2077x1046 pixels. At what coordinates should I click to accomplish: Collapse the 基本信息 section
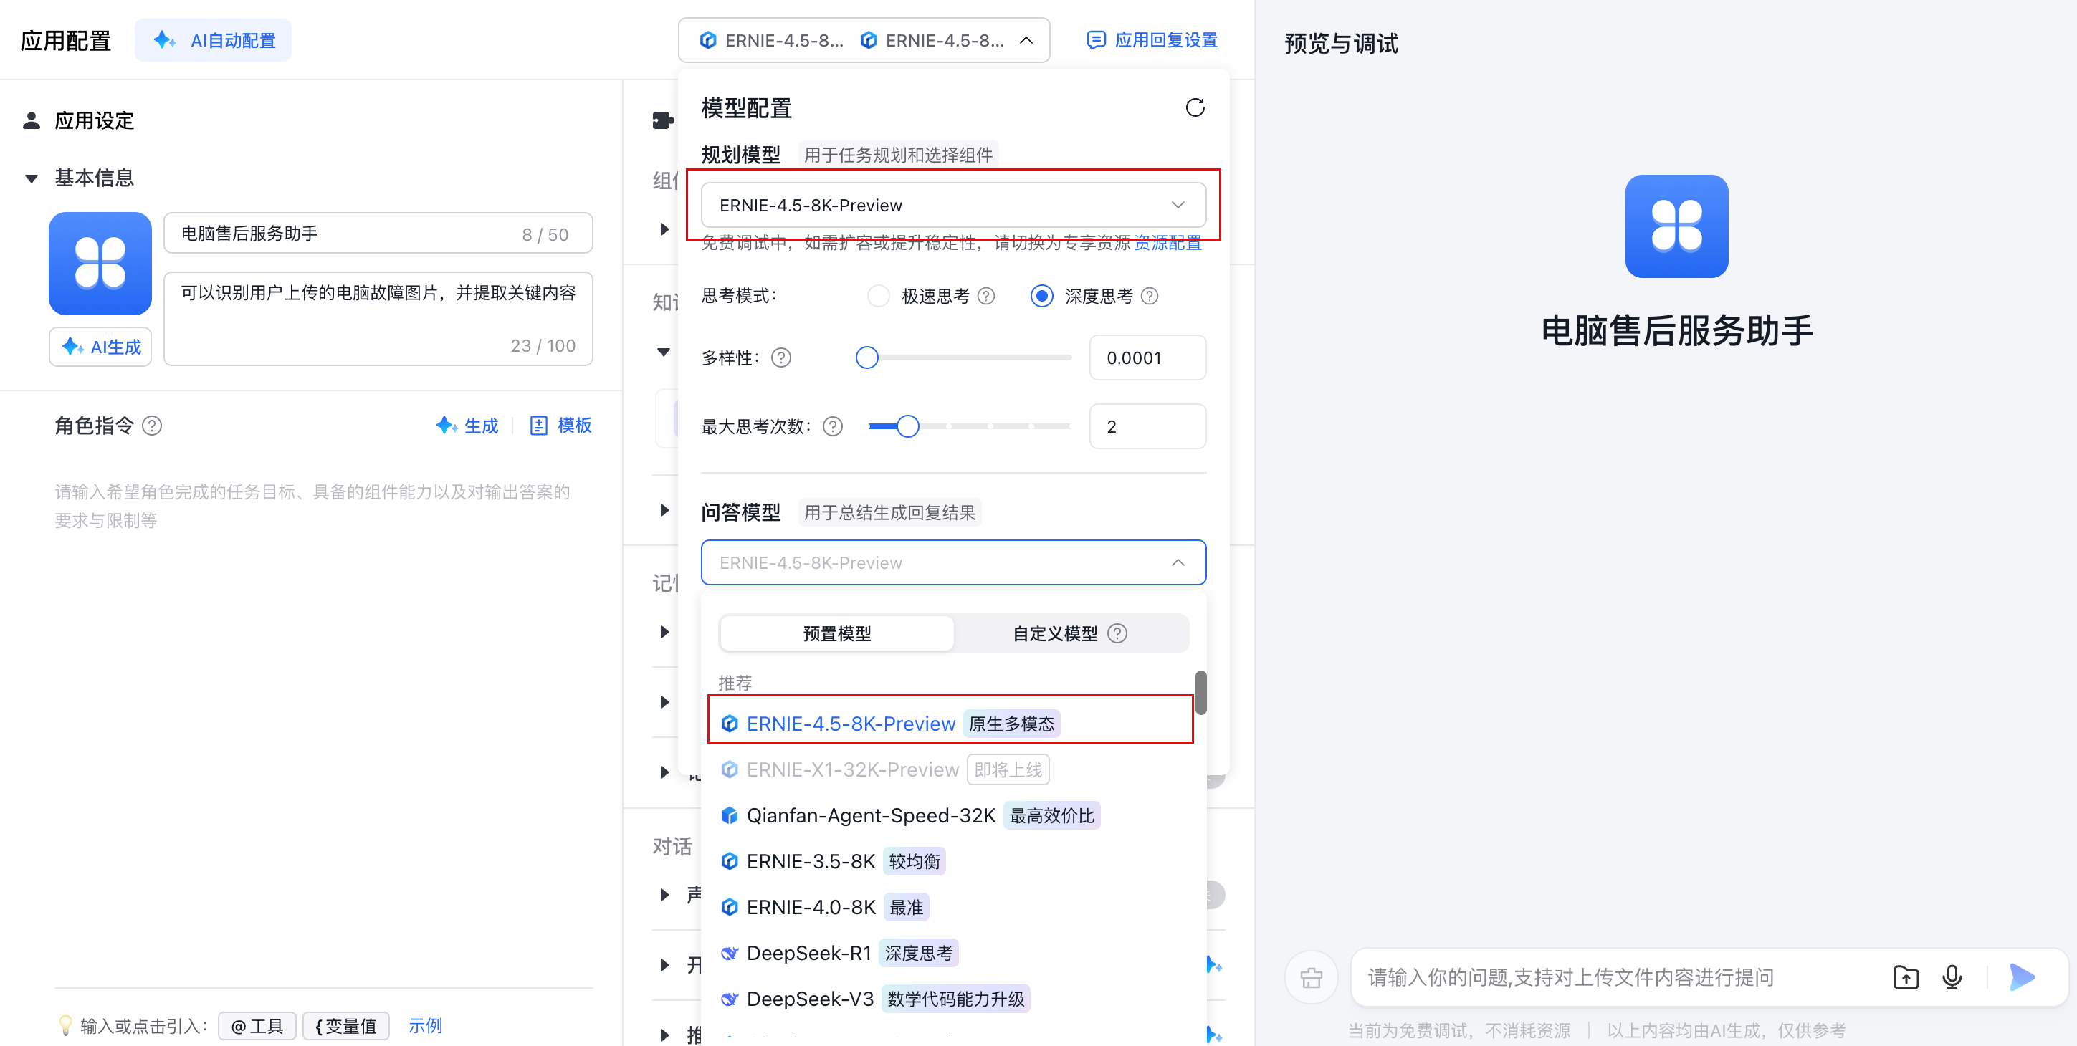[32, 178]
